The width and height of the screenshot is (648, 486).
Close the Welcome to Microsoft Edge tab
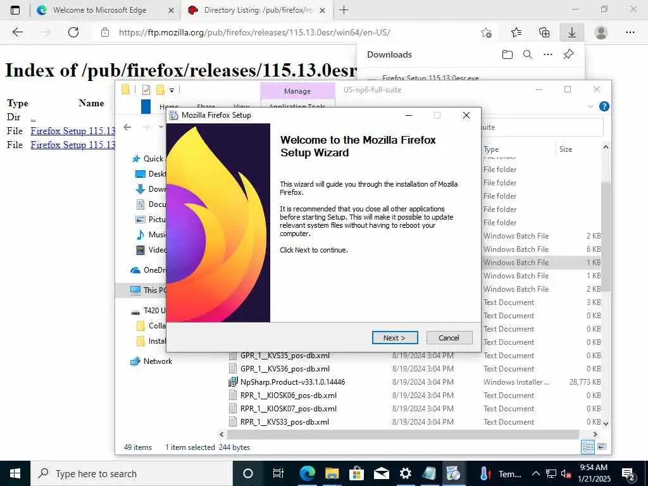(x=171, y=10)
